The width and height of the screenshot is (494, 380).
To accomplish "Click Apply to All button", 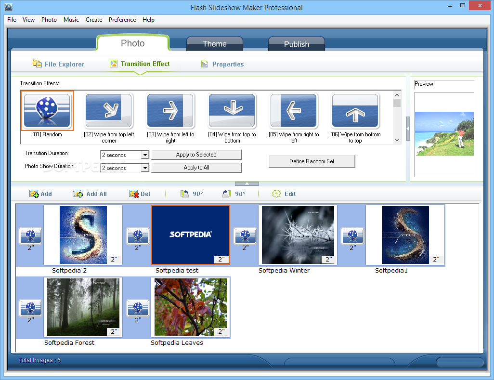I will pyautogui.click(x=196, y=168).
